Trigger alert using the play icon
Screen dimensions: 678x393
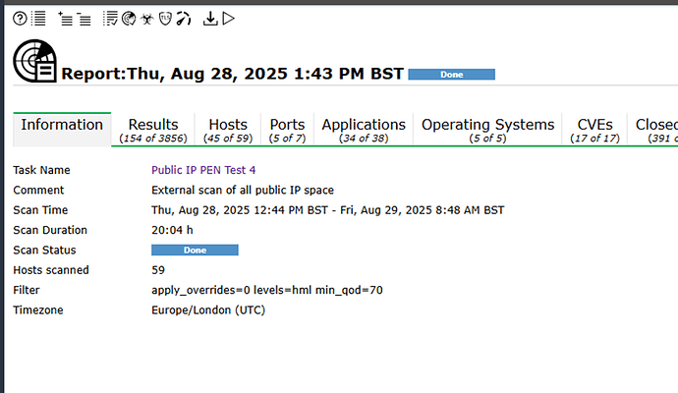[228, 18]
